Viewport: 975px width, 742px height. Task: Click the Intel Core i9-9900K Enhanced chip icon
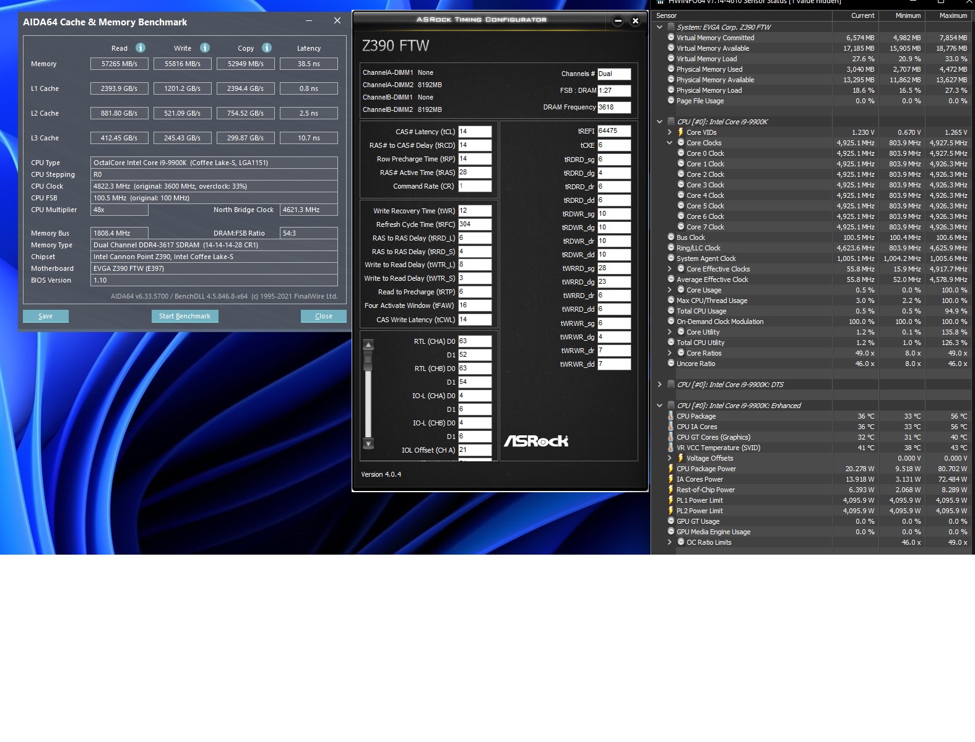click(670, 406)
